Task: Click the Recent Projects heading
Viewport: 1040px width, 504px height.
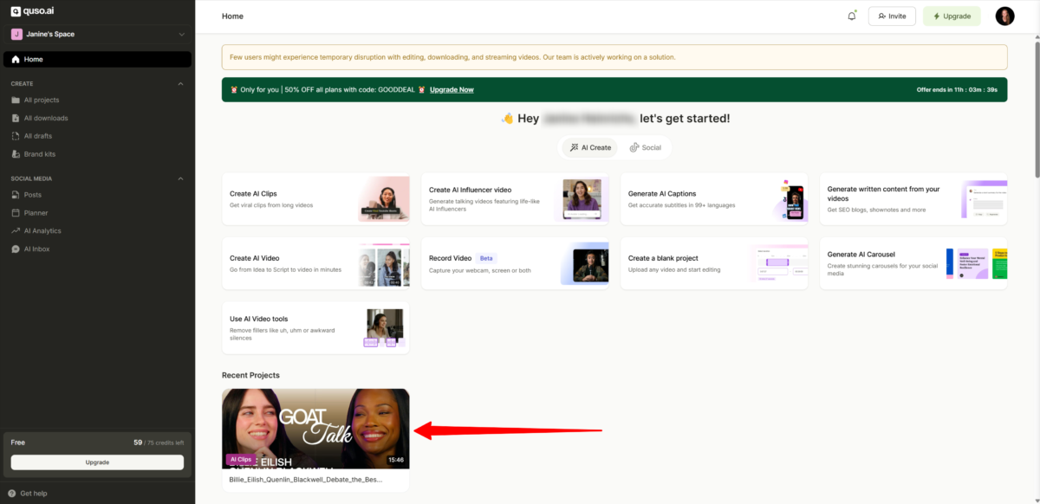Action: pyautogui.click(x=250, y=375)
